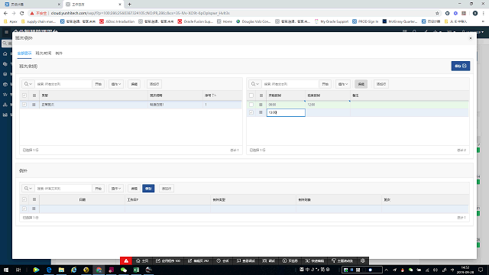The width and height of the screenshot is (489, 275).
Task: Click the start time cell containing 13:00
Action: coord(286,112)
